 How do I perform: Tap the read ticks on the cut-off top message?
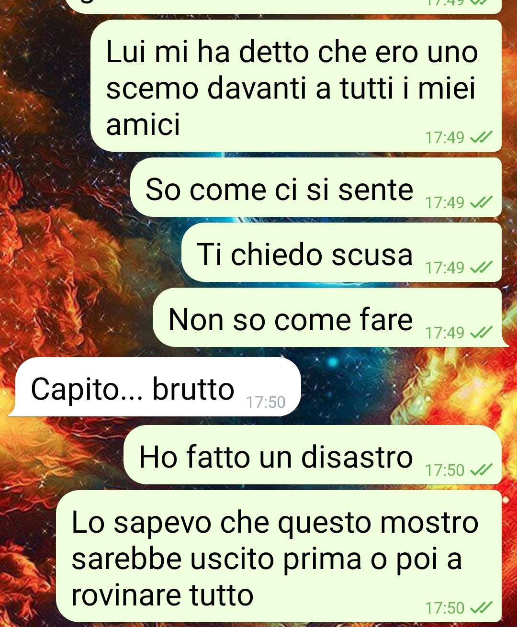[481, 2]
